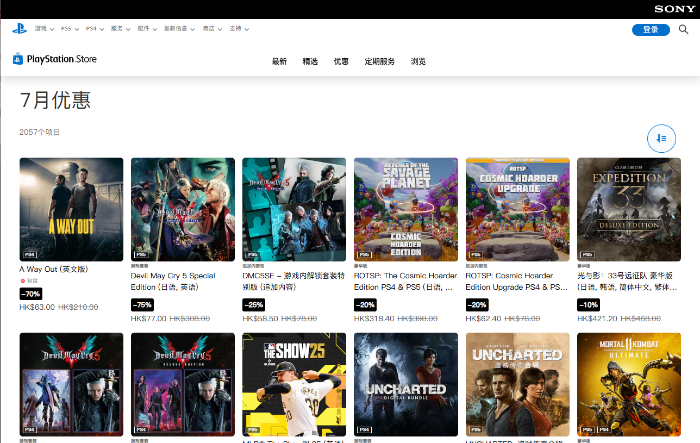Click the HK$58.50 price
This screenshot has height=443, width=700.
point(260,319)
